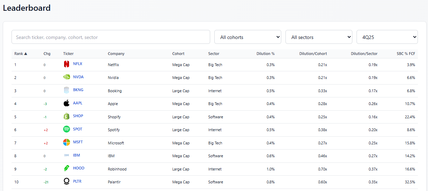Open the PLTR ticker link

point(77,181)
